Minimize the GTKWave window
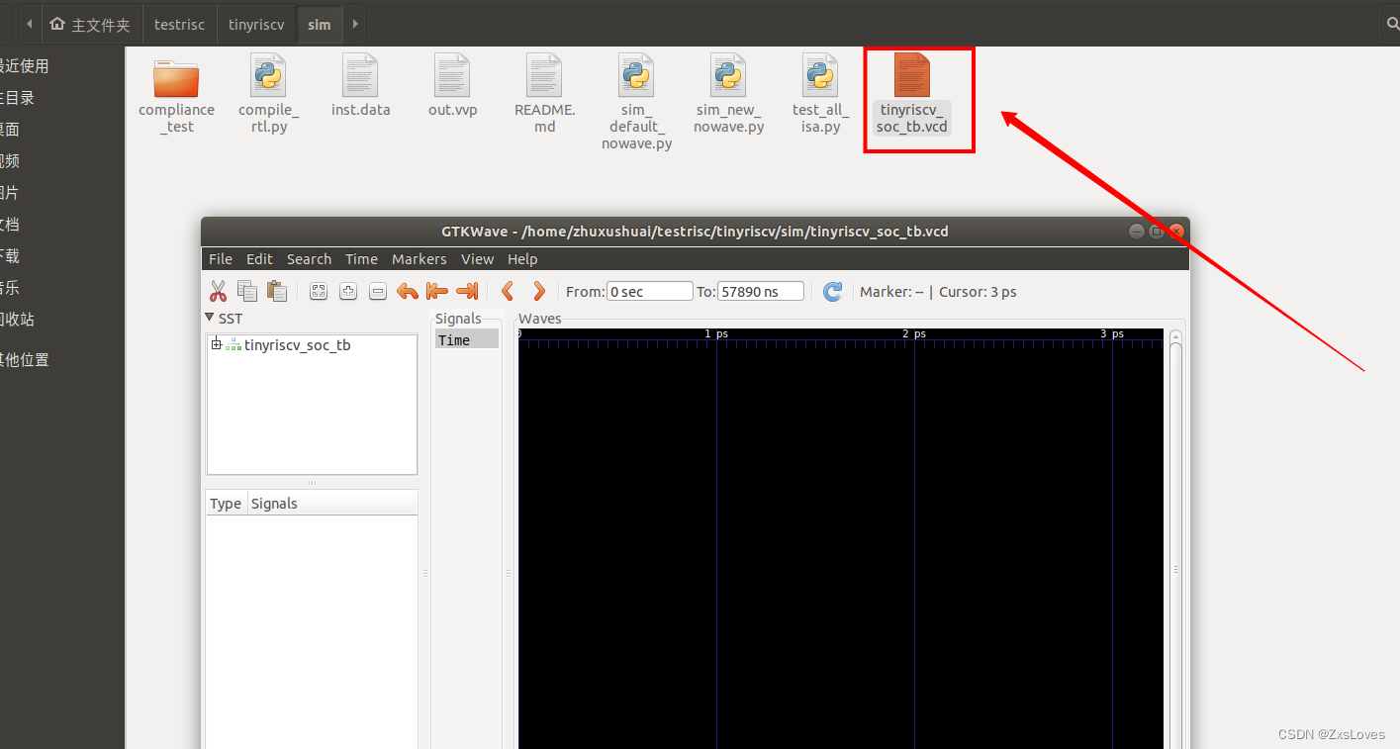 tap(1136, 232)
